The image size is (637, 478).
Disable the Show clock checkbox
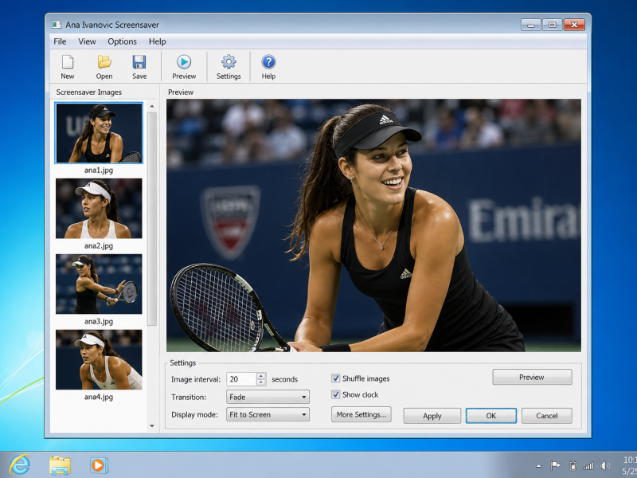point(335,394)
